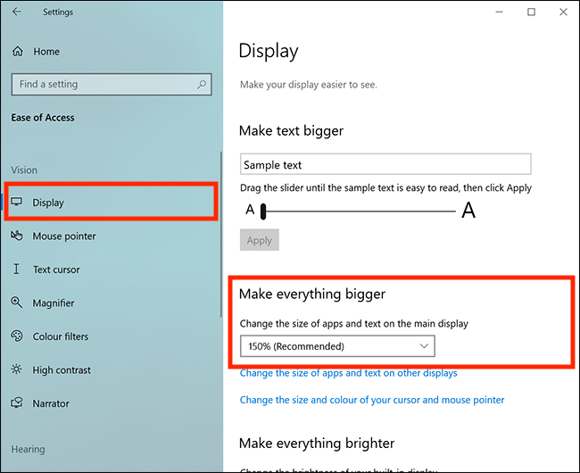580x473 pixels.
Task: Click the High contrast sun icon
Action: (17, 370)
